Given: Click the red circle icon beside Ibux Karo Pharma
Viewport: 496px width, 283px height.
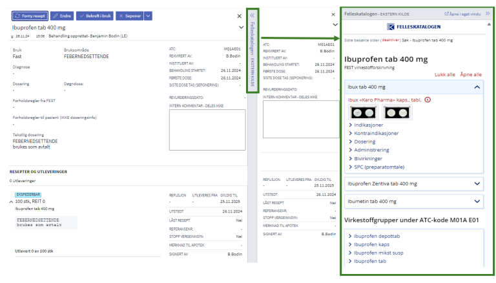Looking at the screenshot, I should click(x=428, y=100).
